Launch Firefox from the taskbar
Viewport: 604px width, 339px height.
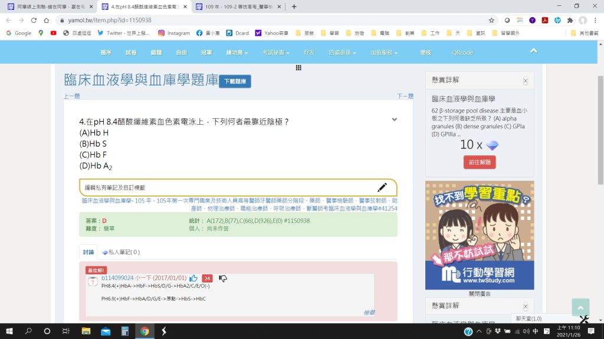[163, 331]
